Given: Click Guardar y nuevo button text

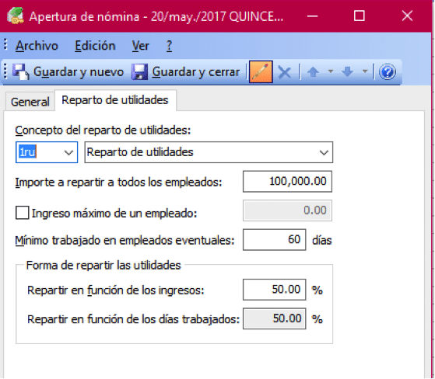Looking at the screenshot, I should [79, 72].
